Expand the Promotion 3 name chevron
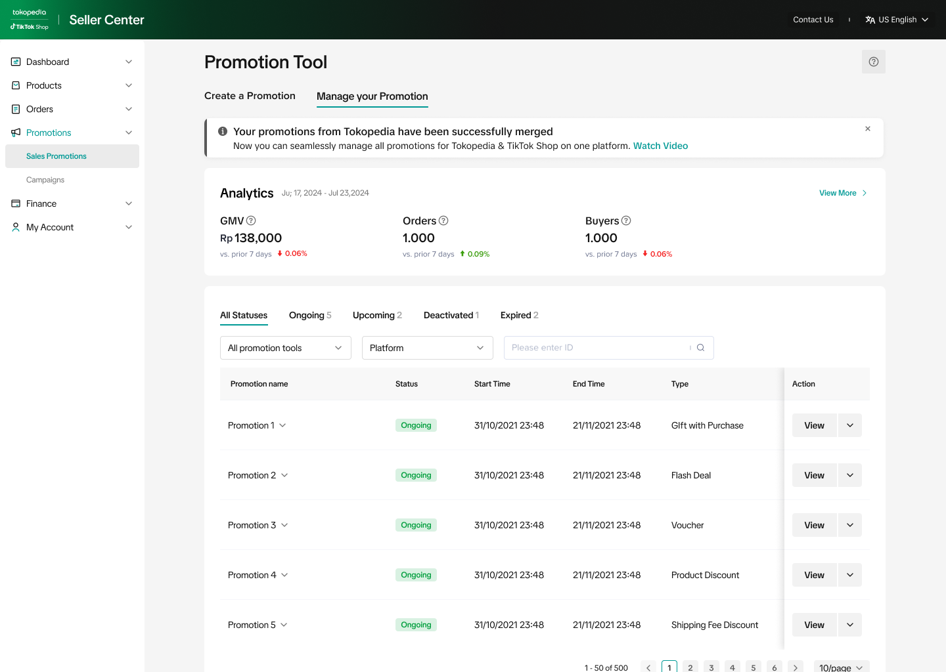The height and width of the screenshot is (672, 946). 284,525
